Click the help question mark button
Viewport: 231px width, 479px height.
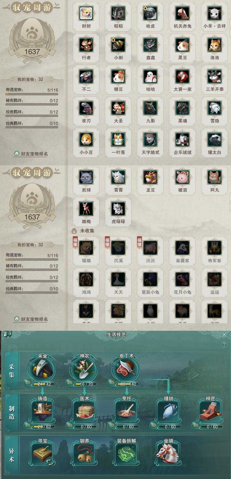[x=224, y=345]
